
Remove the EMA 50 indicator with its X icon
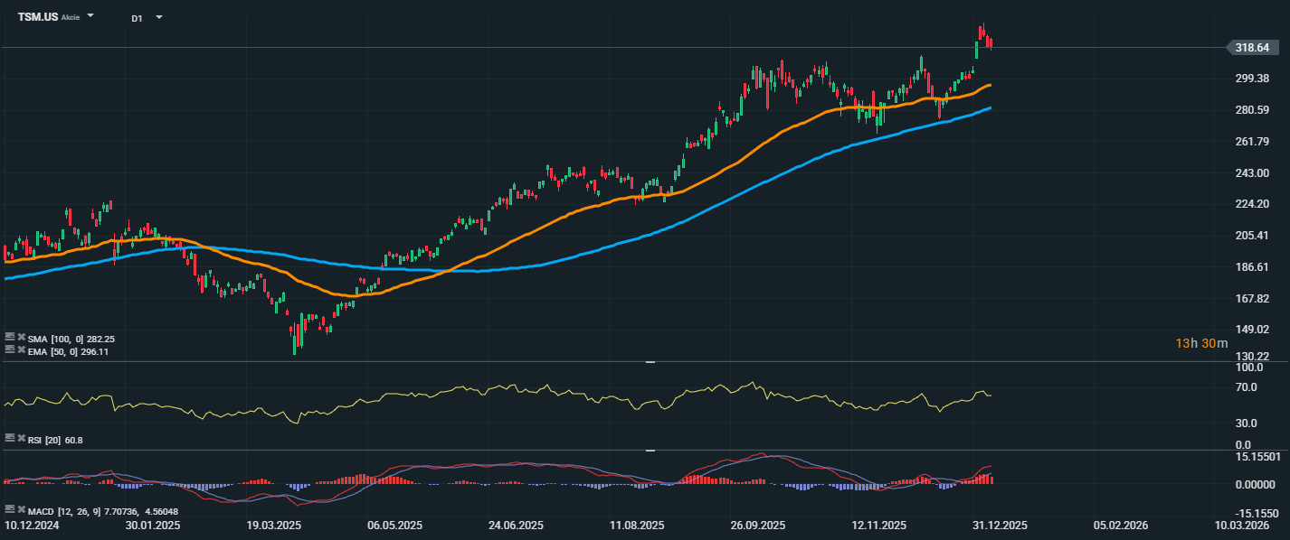pyautogui.click(x=21, y=349)
